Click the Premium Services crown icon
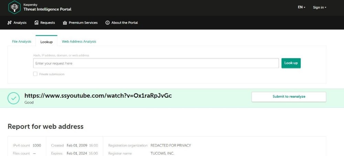This screenshot has width=344, height=156. [65, 23]
